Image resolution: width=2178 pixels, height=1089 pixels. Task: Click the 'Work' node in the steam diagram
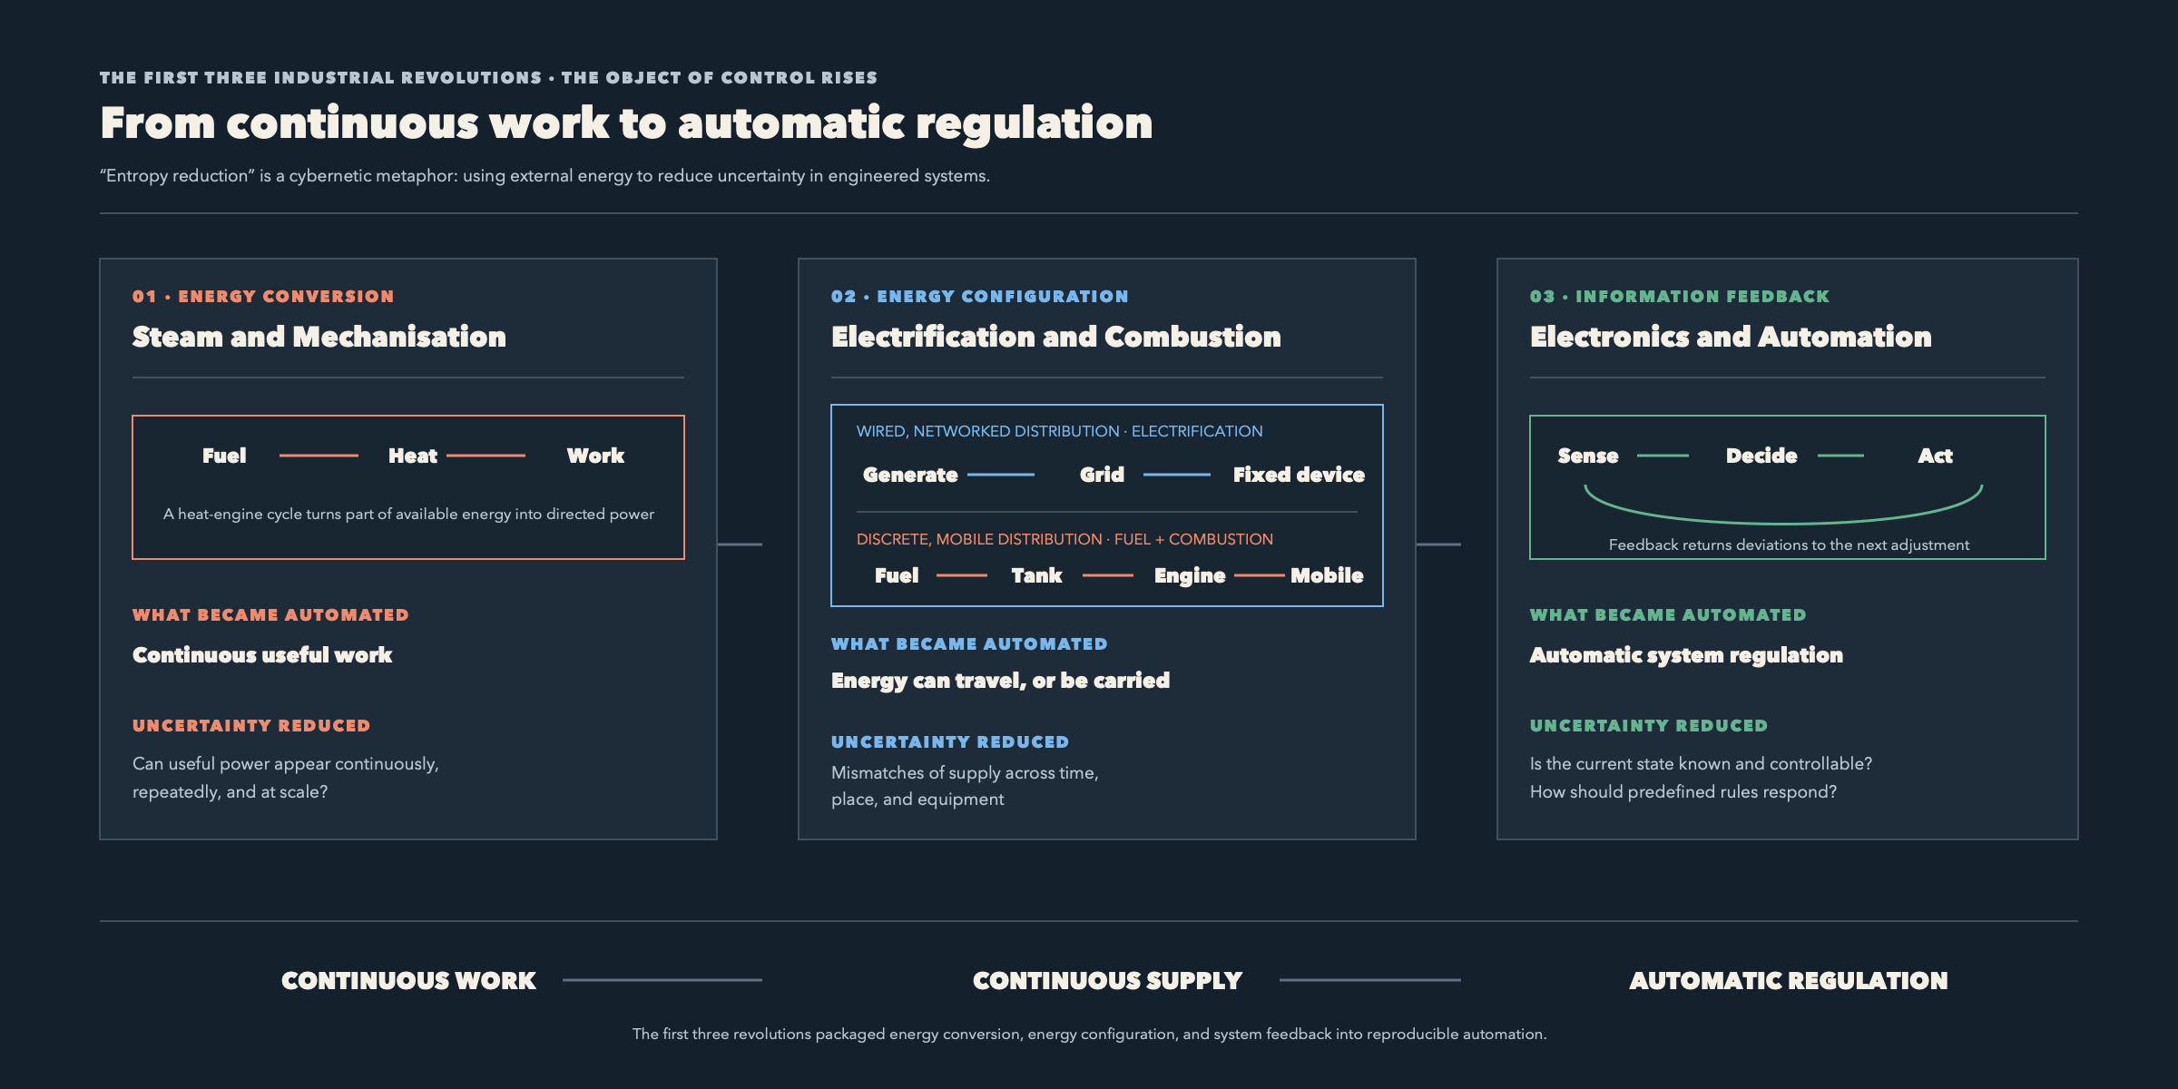click(x=595, y=456)
